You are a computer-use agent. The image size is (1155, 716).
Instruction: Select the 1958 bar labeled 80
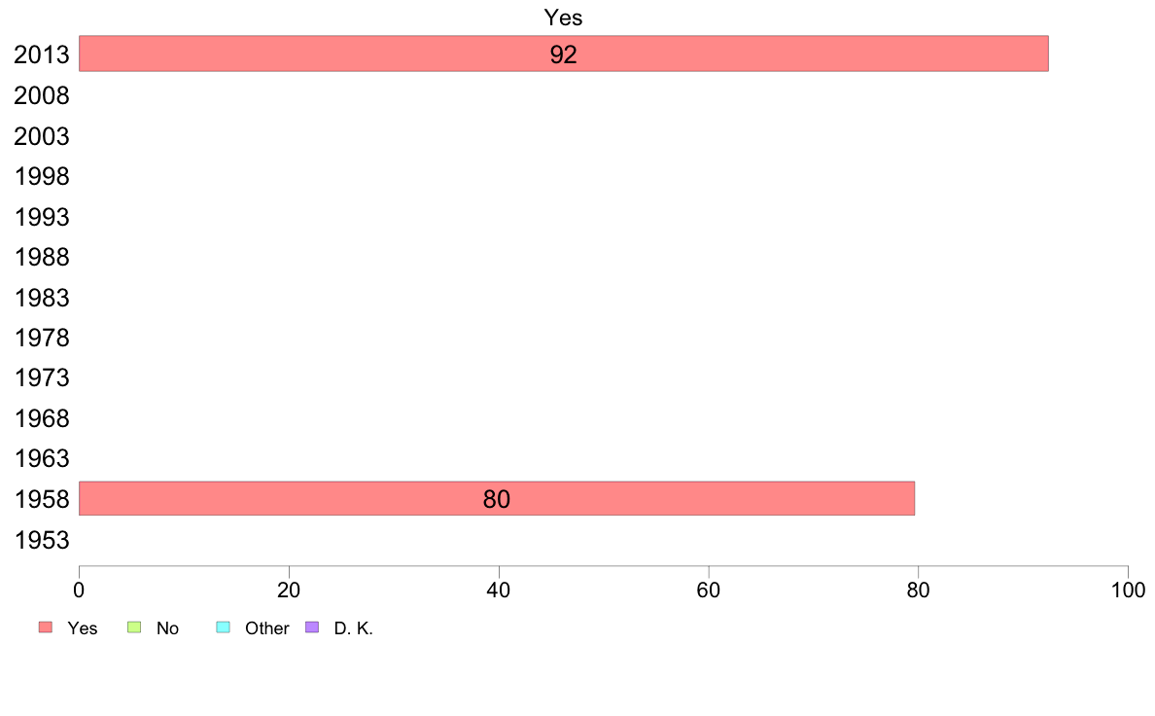(x=497, y=498)
